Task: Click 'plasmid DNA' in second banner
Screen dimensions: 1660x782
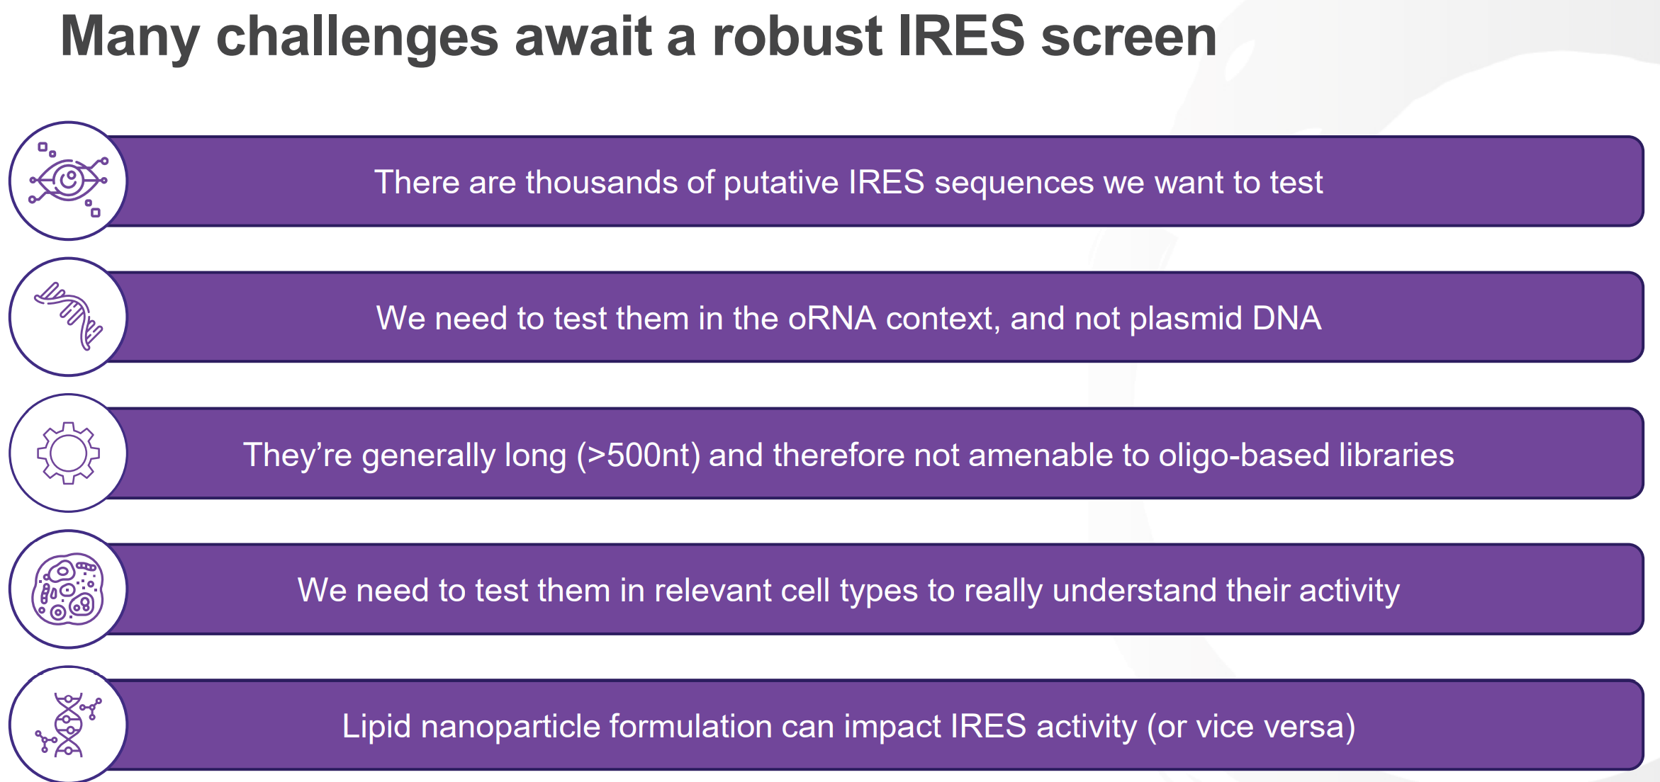Action: (1226, 318)
